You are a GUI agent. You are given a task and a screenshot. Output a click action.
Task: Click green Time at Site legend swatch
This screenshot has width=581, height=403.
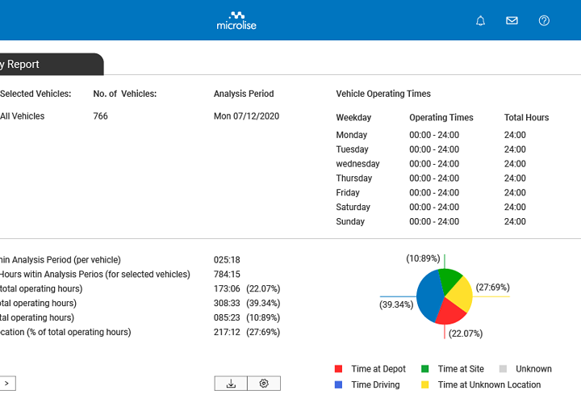425,369
